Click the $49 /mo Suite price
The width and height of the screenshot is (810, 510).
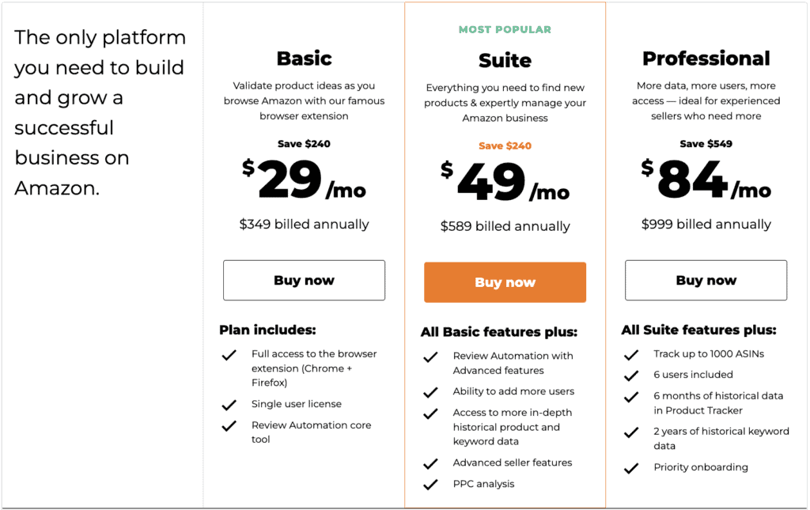(x=505, y=180)
